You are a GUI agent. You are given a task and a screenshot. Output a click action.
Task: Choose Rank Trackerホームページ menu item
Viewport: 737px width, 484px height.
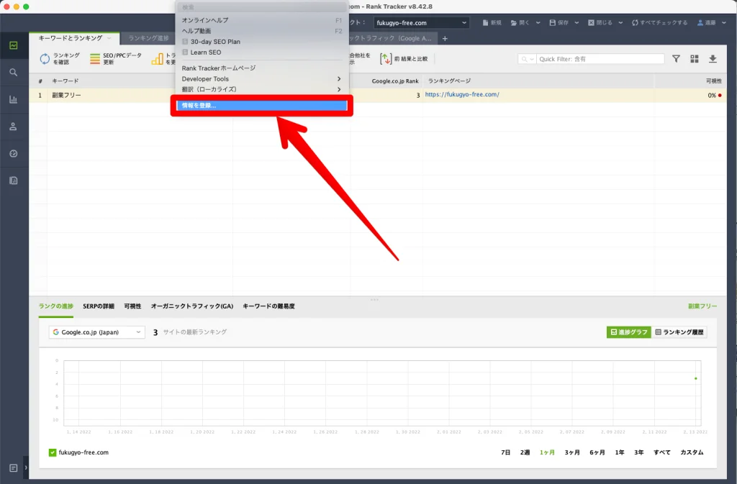261,68
